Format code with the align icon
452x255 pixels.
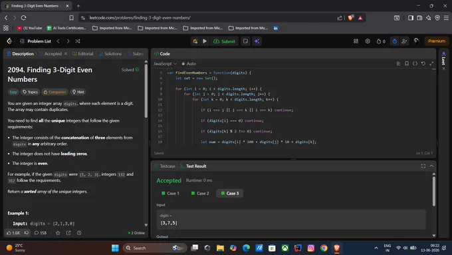[x=398, y=63]
